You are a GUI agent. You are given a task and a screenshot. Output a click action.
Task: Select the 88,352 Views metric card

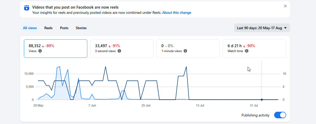pyautogui.click(x=56, y=48)
